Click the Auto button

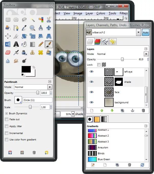point(146,32)
